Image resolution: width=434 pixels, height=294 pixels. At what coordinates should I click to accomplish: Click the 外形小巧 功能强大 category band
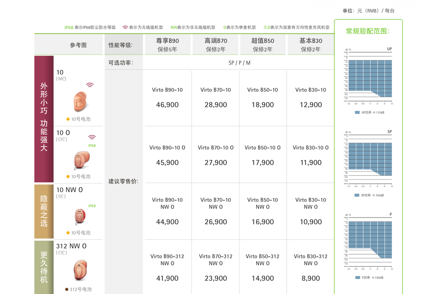click(x=44, y=119)
